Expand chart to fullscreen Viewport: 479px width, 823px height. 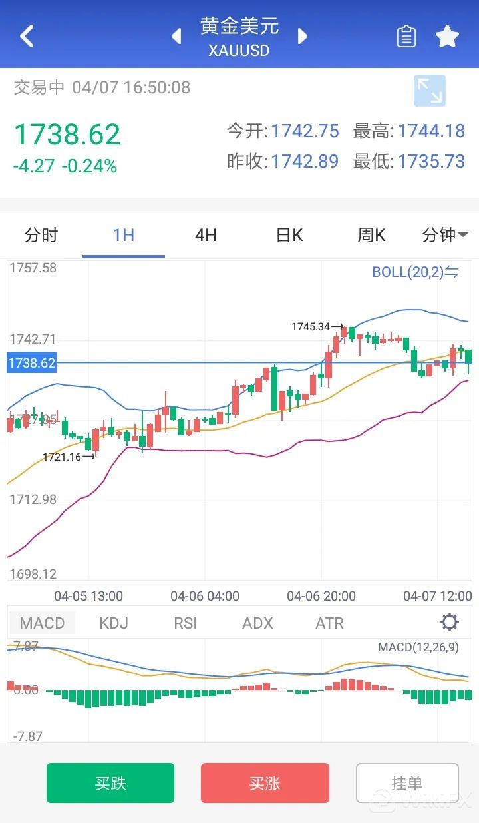429,91
